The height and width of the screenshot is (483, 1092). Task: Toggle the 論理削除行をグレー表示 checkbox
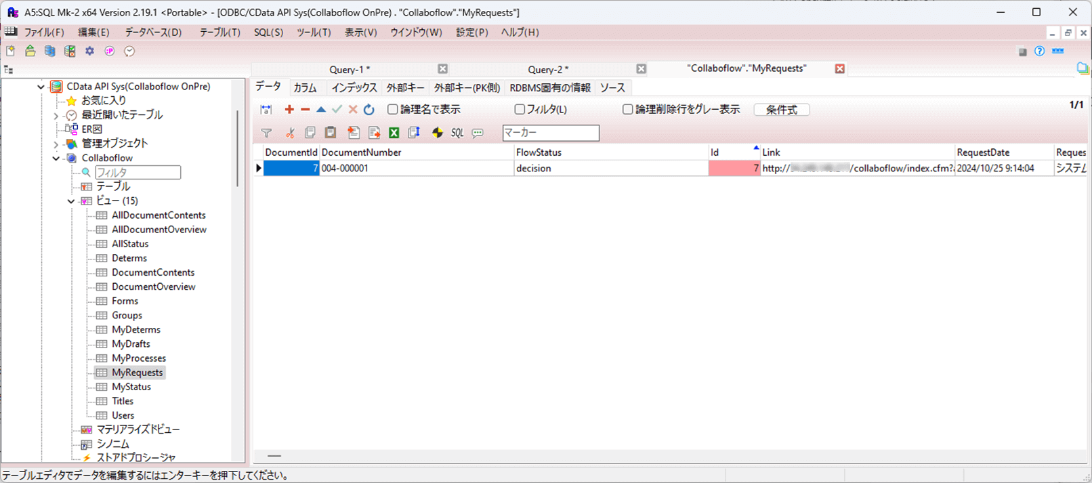627,109
